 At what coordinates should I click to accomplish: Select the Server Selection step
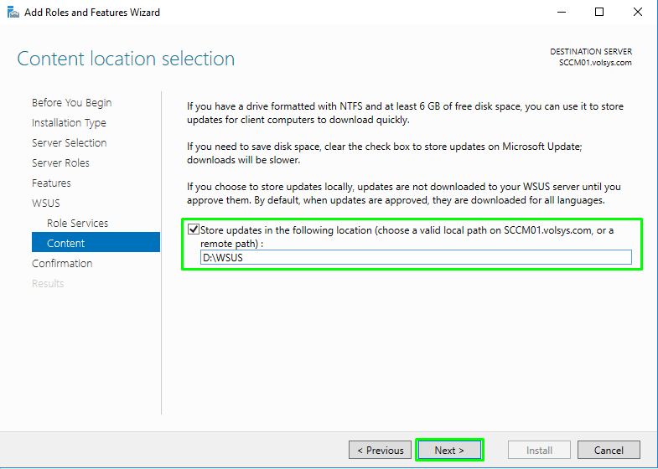point(69,142)
